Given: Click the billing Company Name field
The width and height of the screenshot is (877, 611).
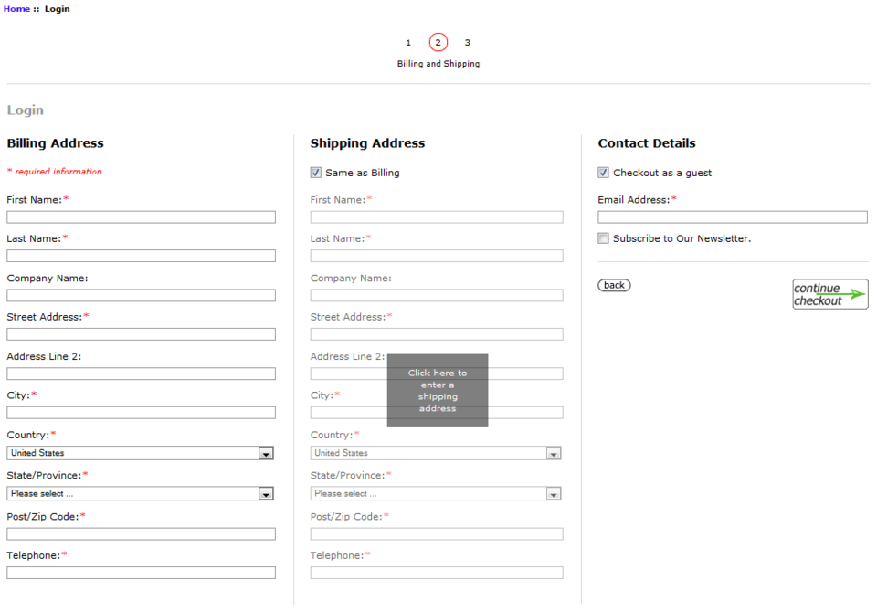Looking at the screenshot, I should tap(141, 295).
